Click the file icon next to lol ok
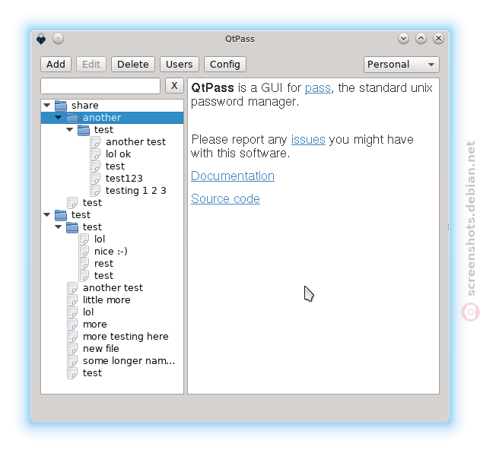This screenshot has height=453, width=480. click(95, 154)
